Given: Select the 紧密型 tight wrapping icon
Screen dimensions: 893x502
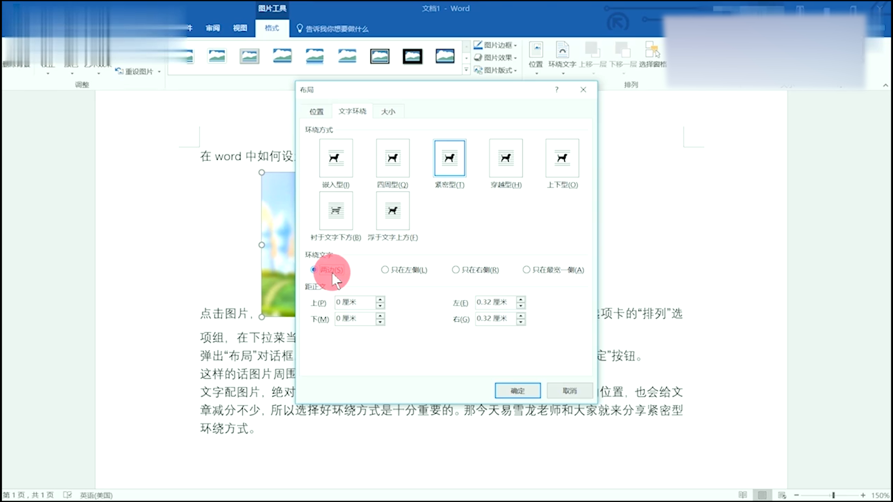Looking at the screenshot, I should click(x=449, y=158).
